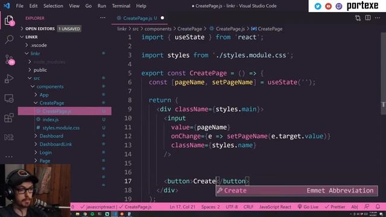Open the Source Control view
This screenshot has height=217, width=386.
click(x=10, y=60)
